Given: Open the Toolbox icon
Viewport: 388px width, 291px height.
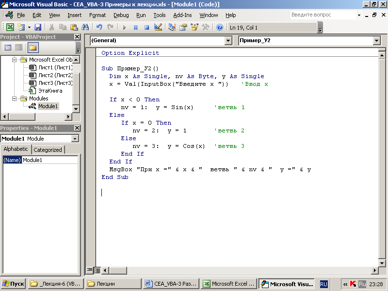Looking at the screenshot, I should point(205,27).
